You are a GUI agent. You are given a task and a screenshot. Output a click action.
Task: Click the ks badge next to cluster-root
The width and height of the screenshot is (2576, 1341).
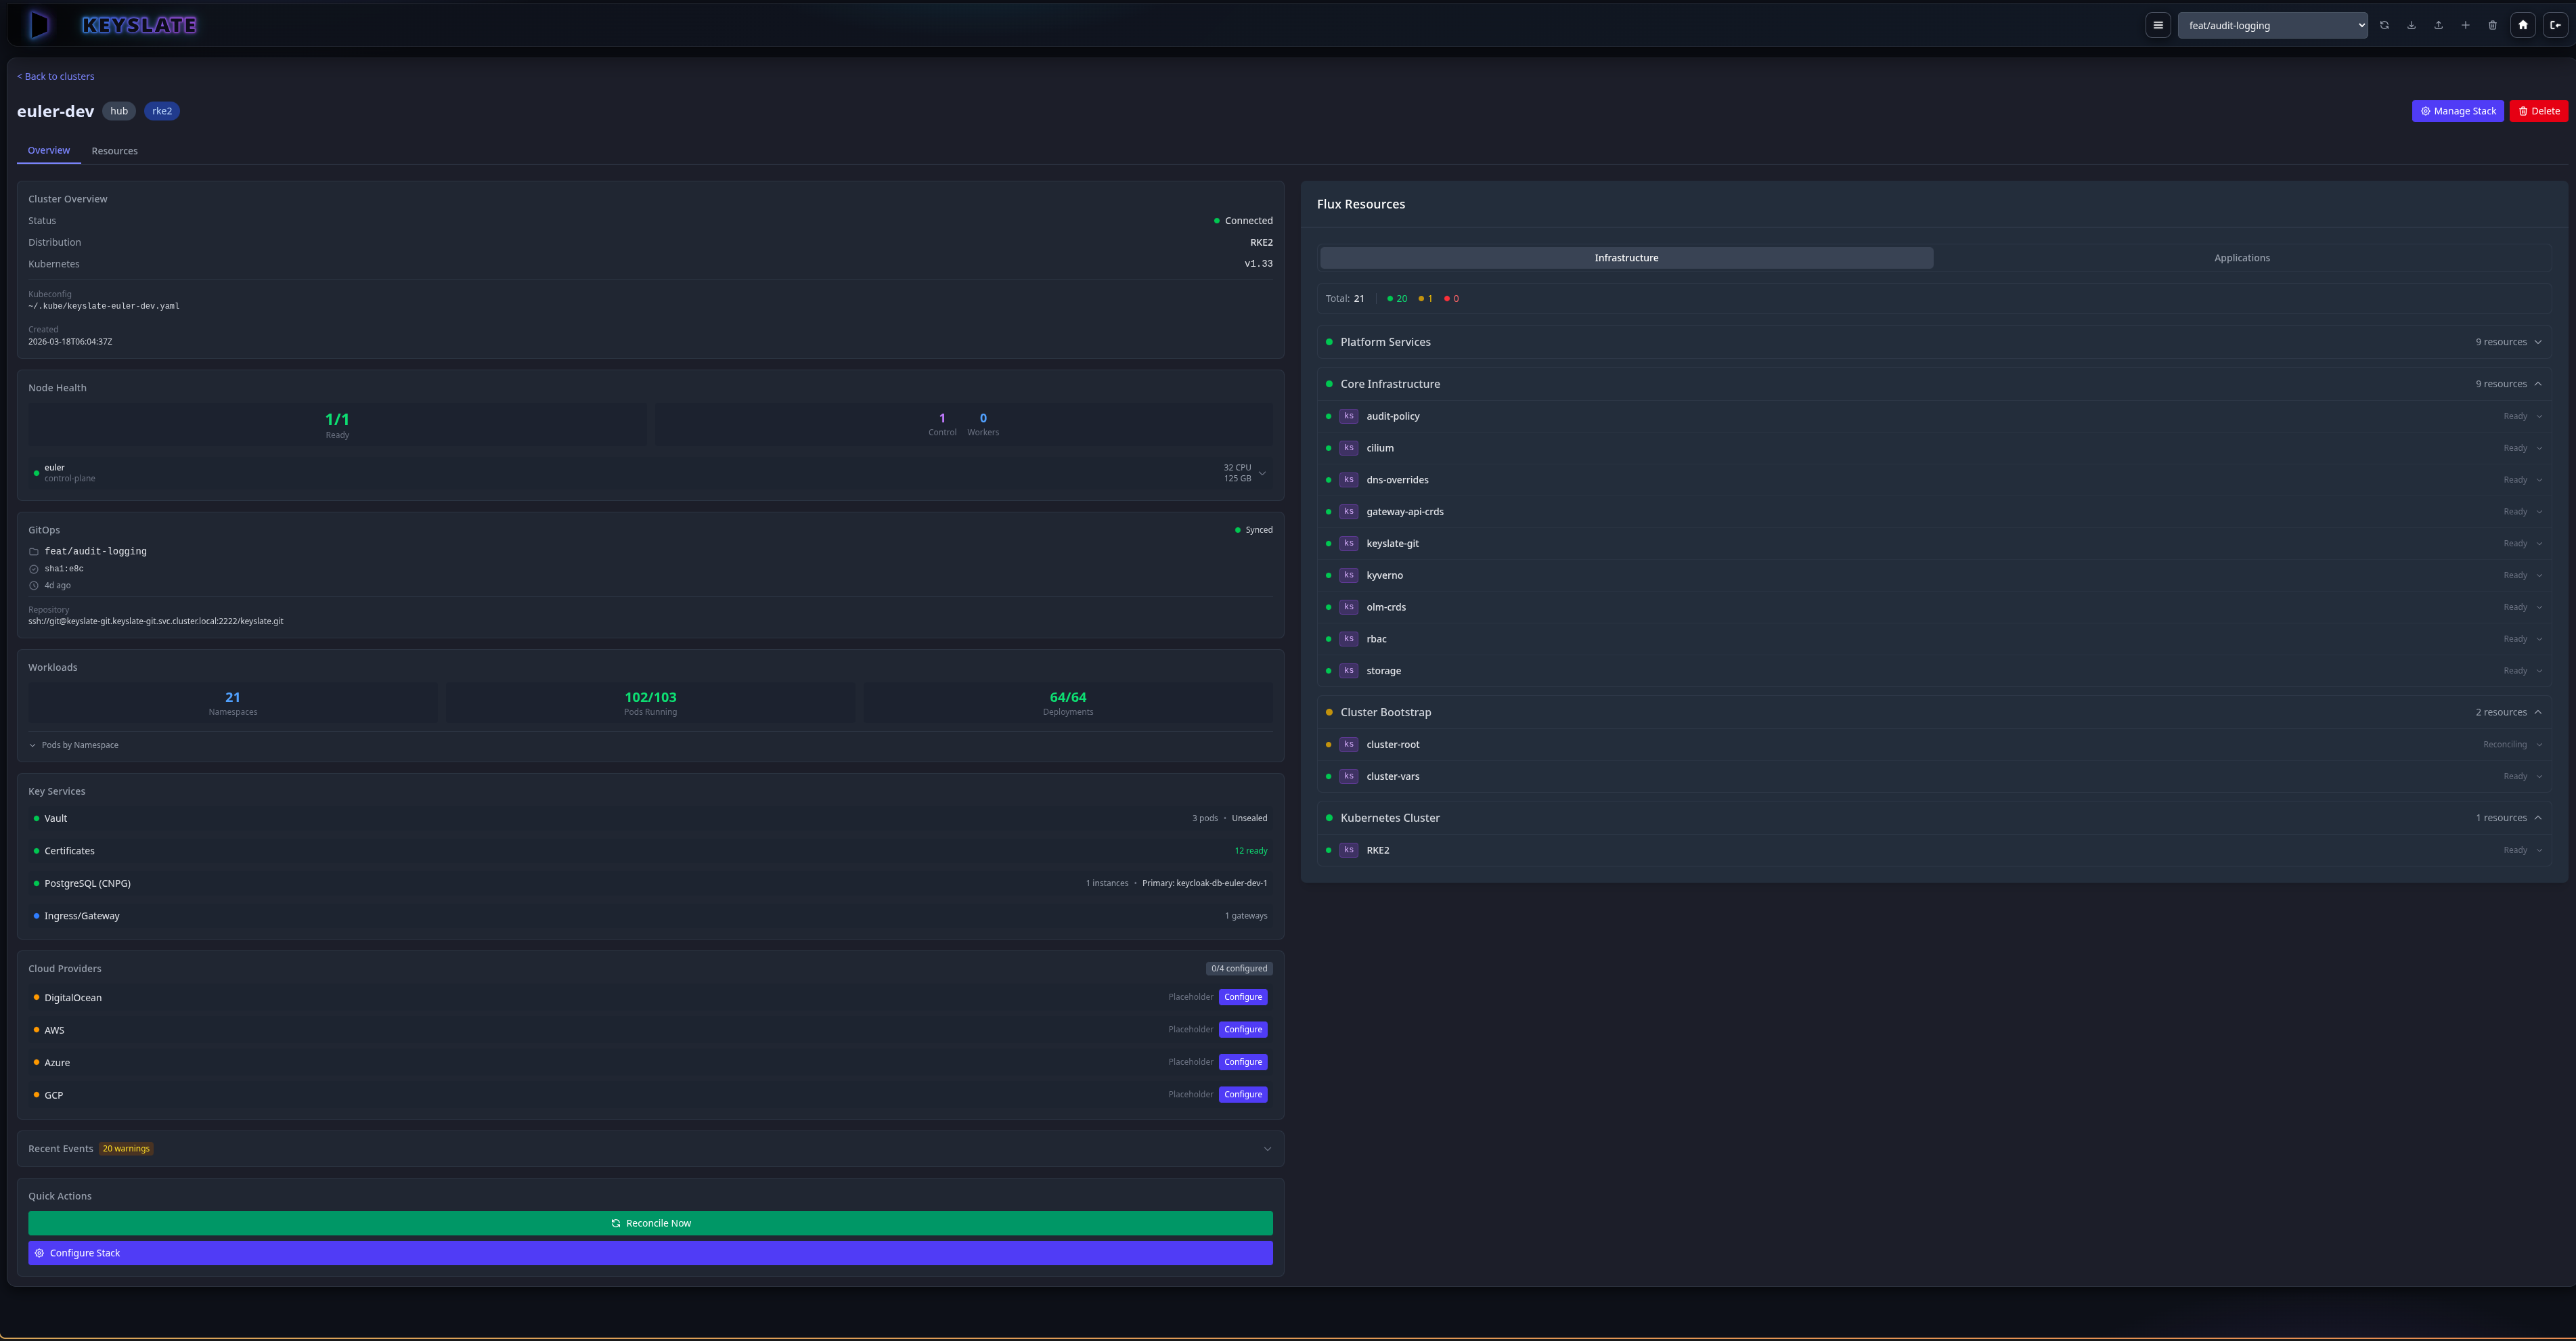pos(1348,744)
